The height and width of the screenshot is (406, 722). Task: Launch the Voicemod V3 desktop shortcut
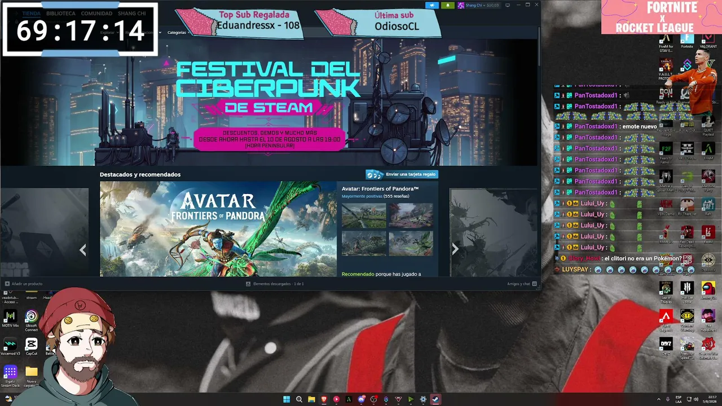point(10,346)
